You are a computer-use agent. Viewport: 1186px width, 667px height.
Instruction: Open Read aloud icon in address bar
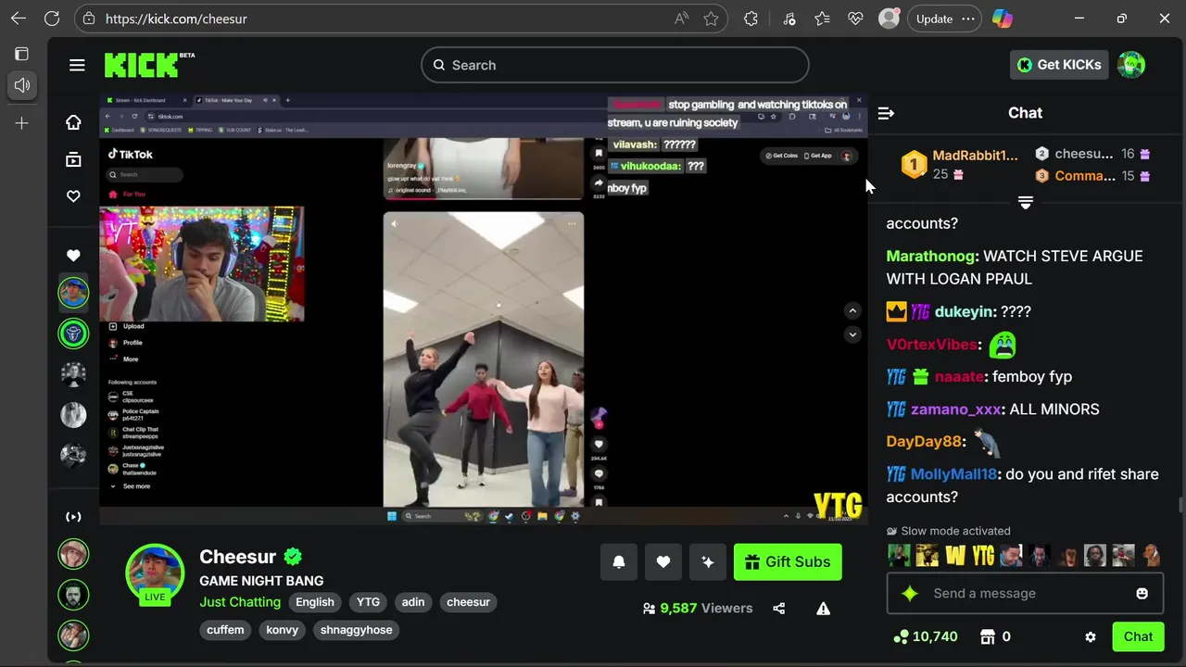[681, 19]
